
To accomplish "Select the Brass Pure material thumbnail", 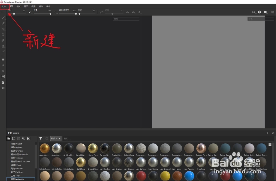I will (93, 148).
